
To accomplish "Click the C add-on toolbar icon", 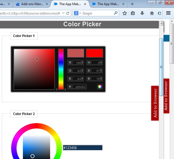I will pos(159,13).
